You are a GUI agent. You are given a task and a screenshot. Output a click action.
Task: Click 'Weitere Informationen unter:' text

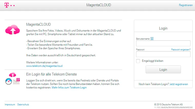pyautogui.click(x=42, y=62)
